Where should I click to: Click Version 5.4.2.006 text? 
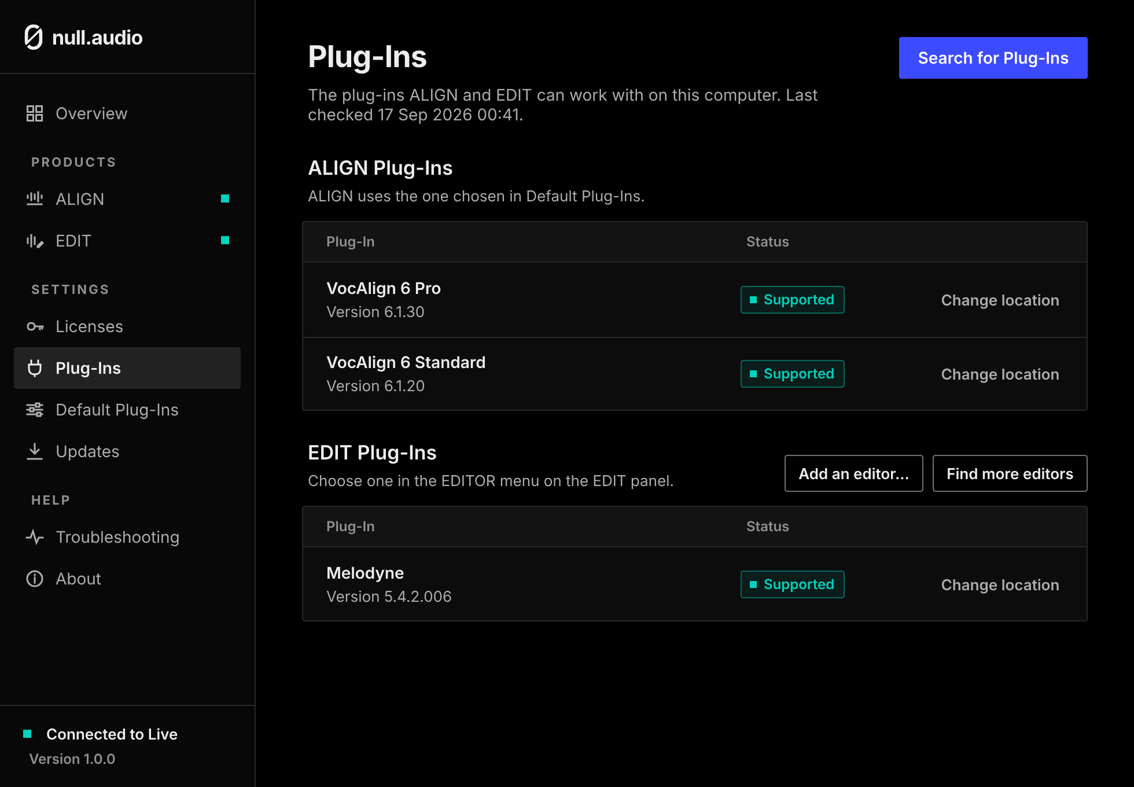(x=389, y=597)
